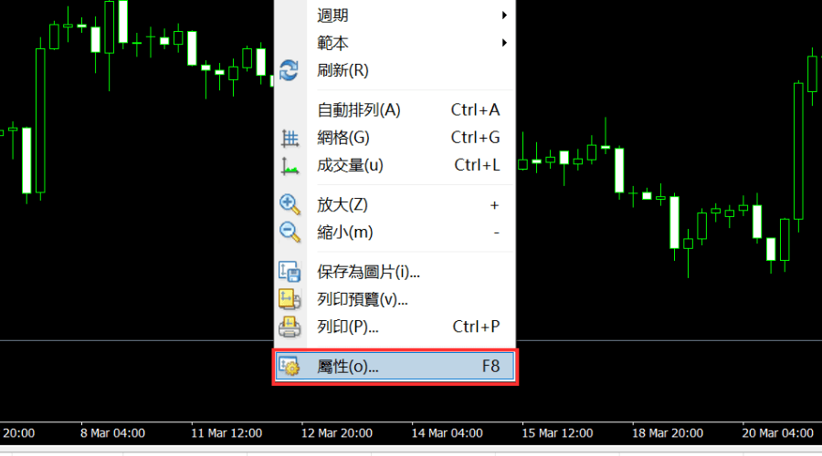Select 列印預覽(v)... menu entry

pyautogui.click(x=395, y=299)
